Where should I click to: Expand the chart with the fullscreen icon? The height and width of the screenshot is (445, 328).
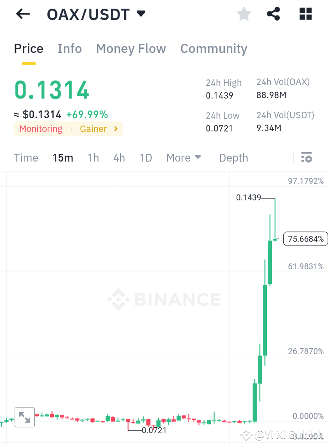point(25,417)
